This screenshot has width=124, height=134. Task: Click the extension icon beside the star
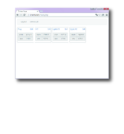[x=103, y=15]
